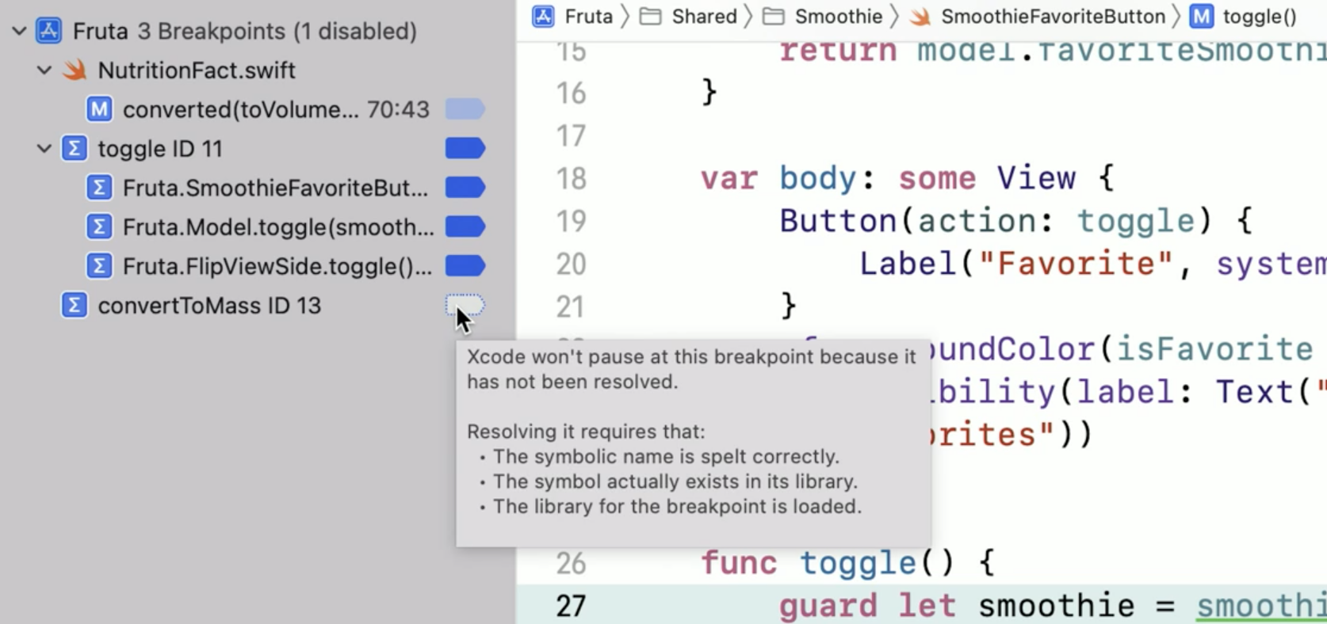Click the "Label" identifier on line 20
The height and width of the screenshot is (624, 1327).
pyautogui.click(x=908, y=264)
